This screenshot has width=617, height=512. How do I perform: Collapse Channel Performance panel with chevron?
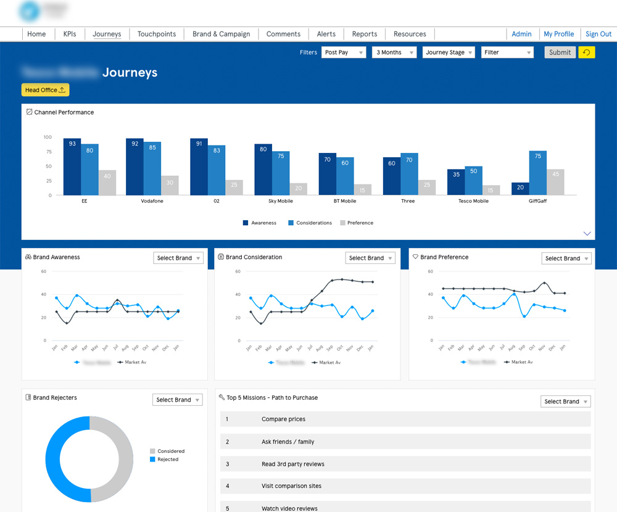pos(587,233)
